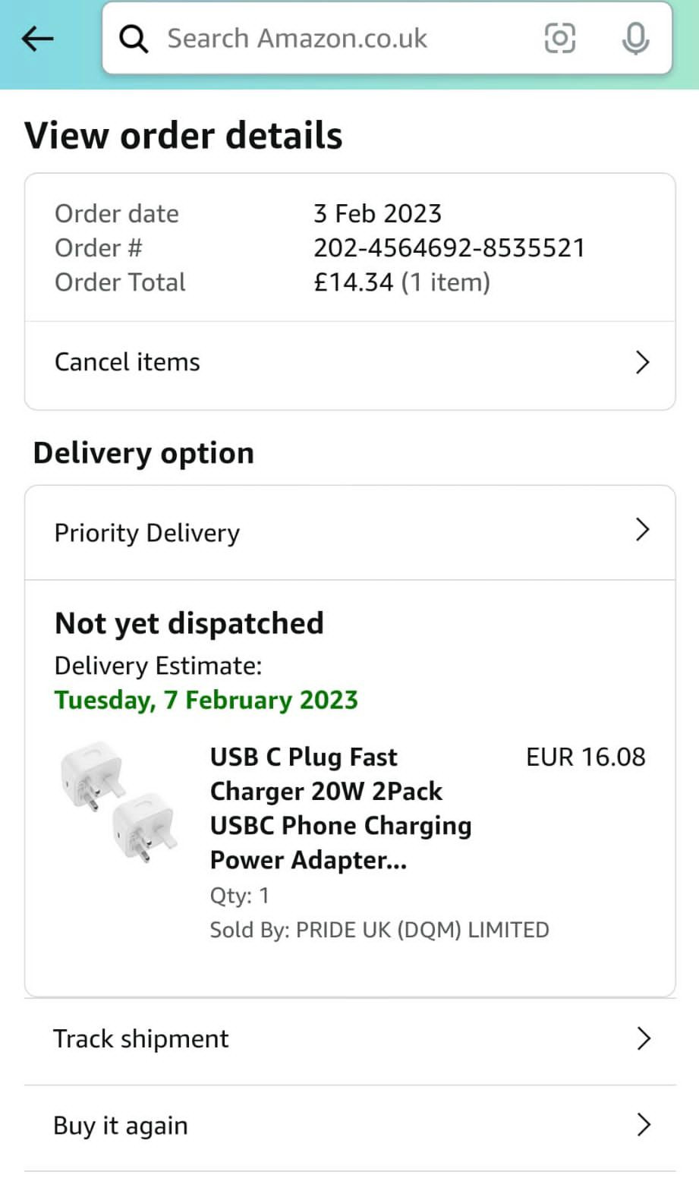This screenshot has height=1178, width=699.
Task: Expand the chevron next to Priority Delivery
Action: click(642, 530)
